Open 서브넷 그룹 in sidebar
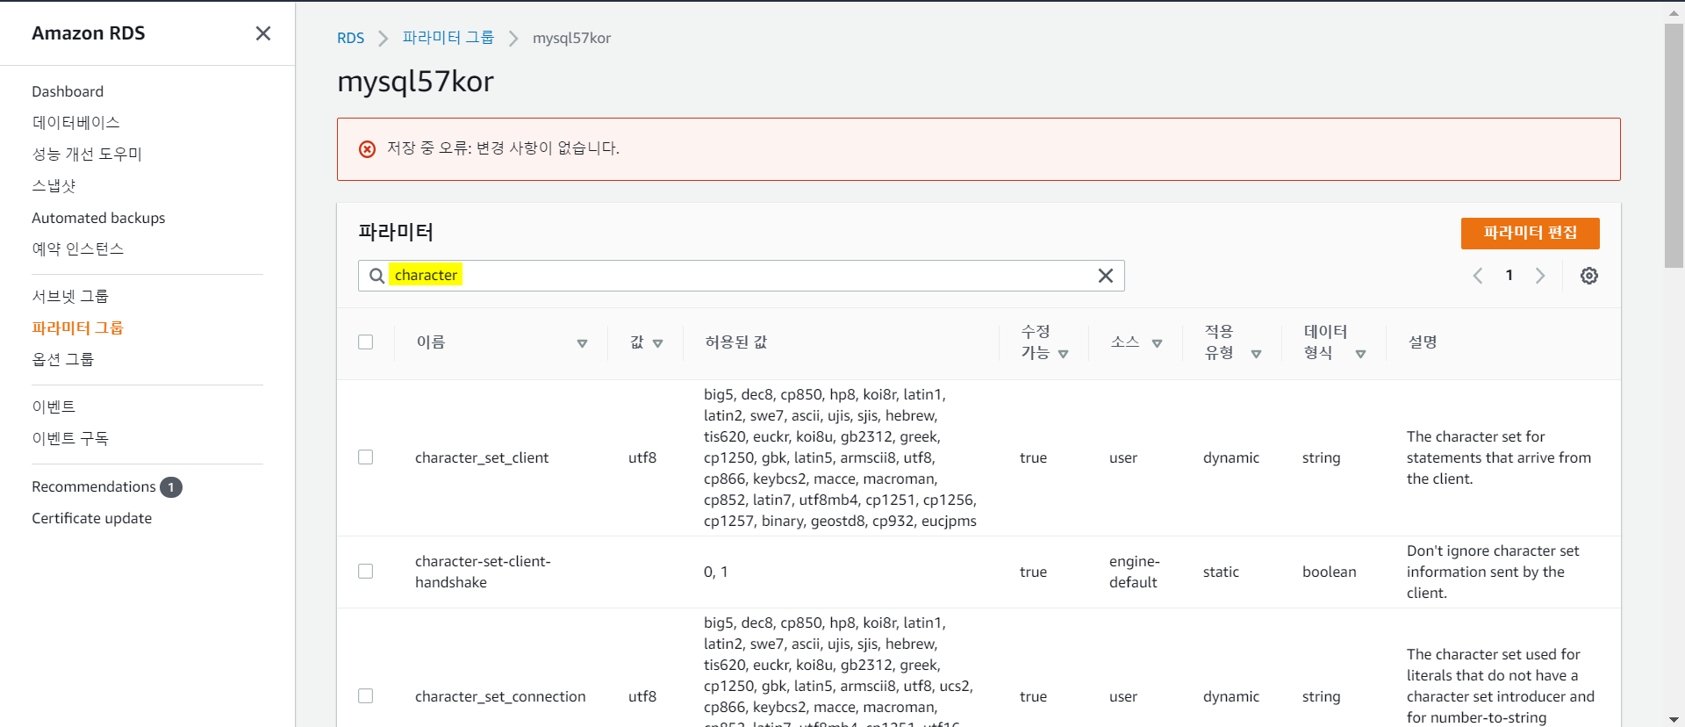This screenshot has width=1685, height=727. pyautogui.click(x=70, y=297)
